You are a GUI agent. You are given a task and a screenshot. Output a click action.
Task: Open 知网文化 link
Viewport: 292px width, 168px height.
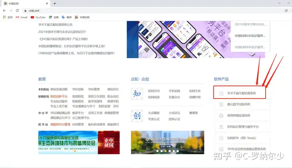point(195,91)
